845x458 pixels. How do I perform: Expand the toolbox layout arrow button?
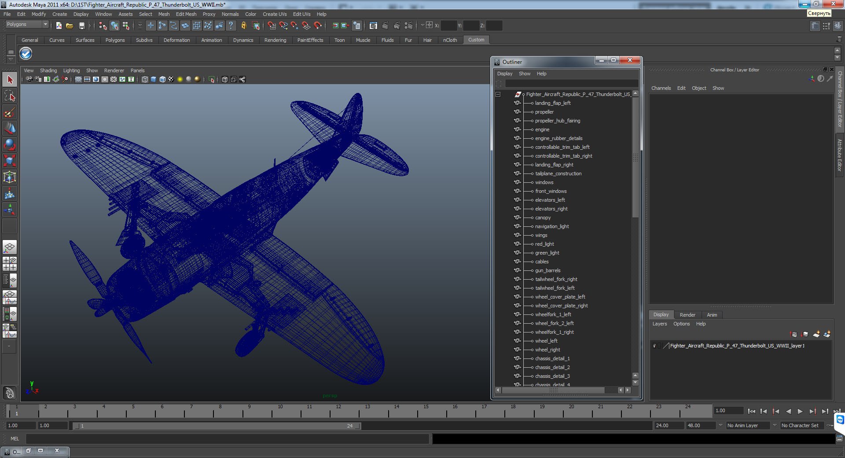point(9,347)
